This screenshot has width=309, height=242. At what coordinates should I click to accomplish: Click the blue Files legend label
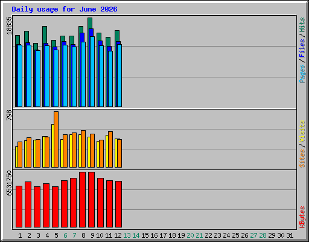click(x=302, y=48)
